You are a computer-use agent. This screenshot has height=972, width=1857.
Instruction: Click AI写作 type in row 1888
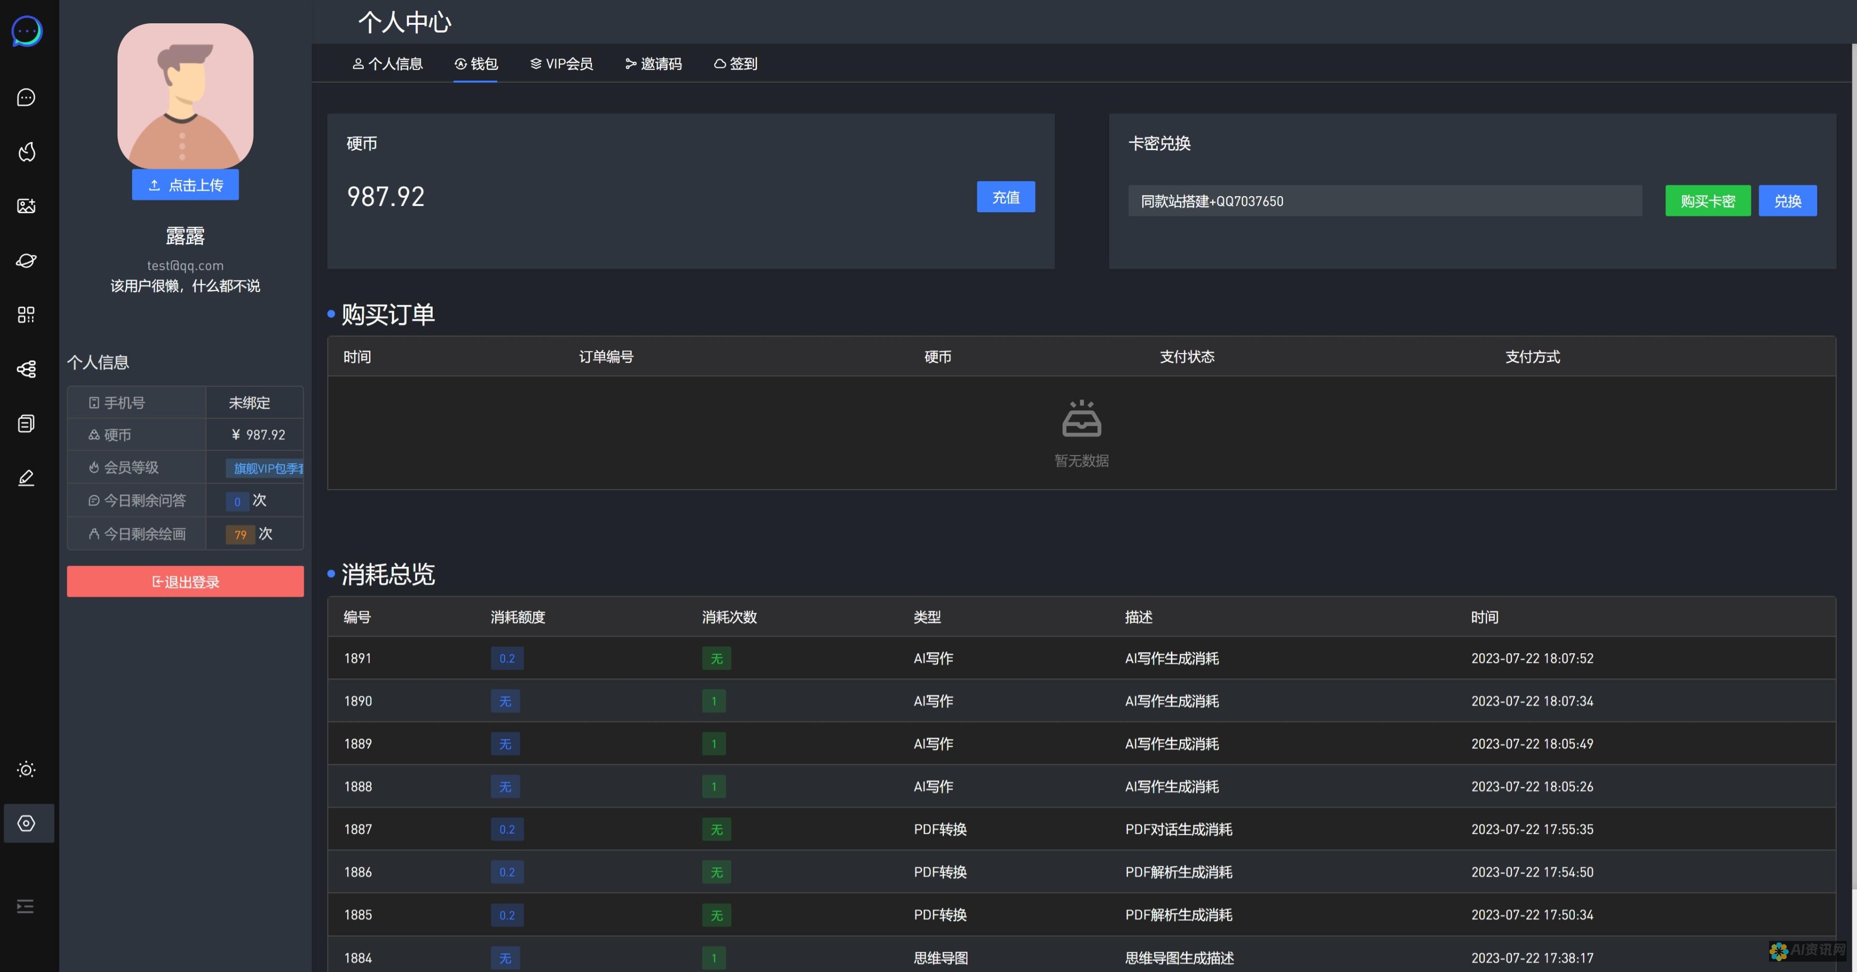coord(934,787)
